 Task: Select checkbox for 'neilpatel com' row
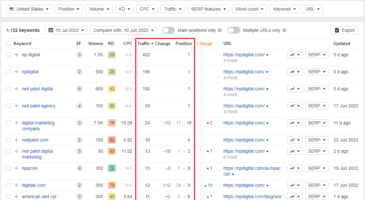[9, 140]
